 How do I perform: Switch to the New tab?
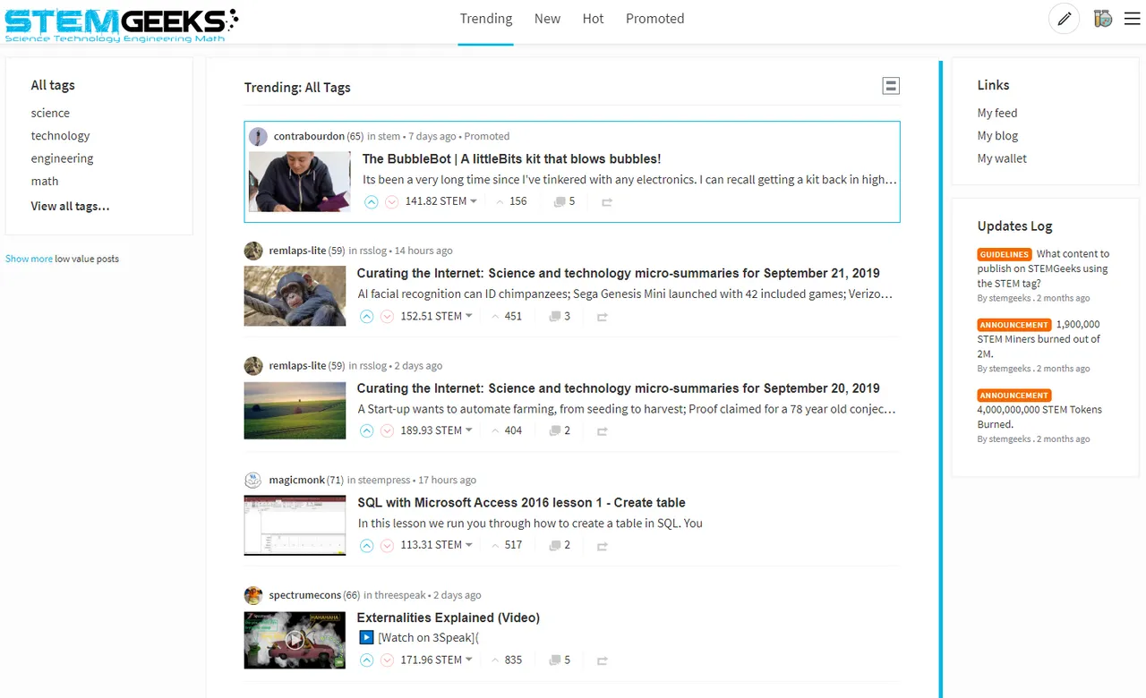[x=547, y=19]
